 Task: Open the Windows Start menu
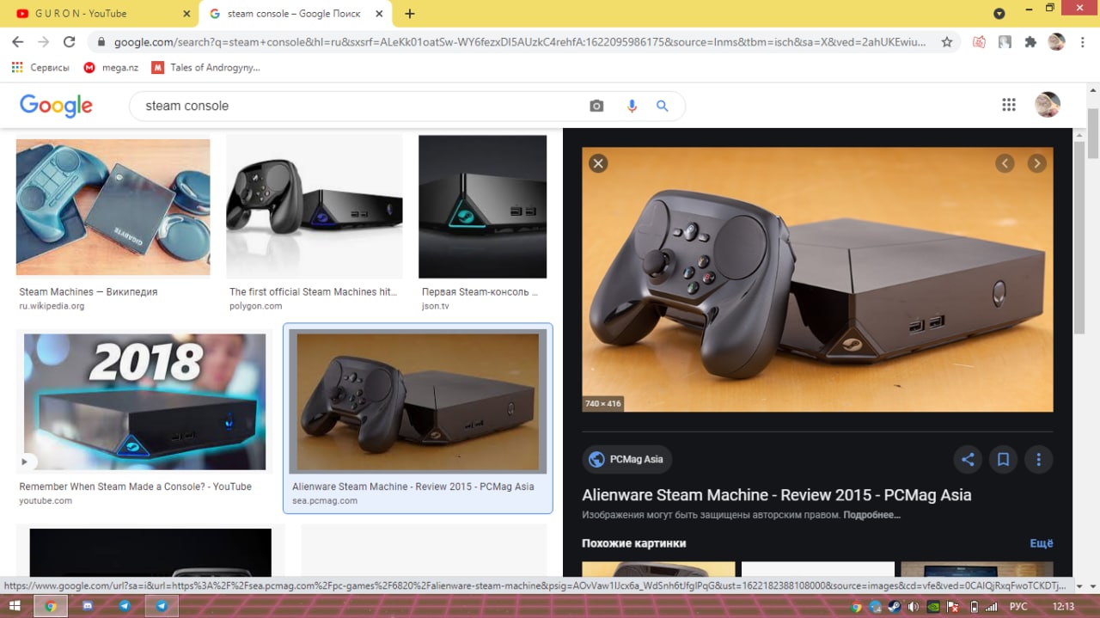click(14, 606)
